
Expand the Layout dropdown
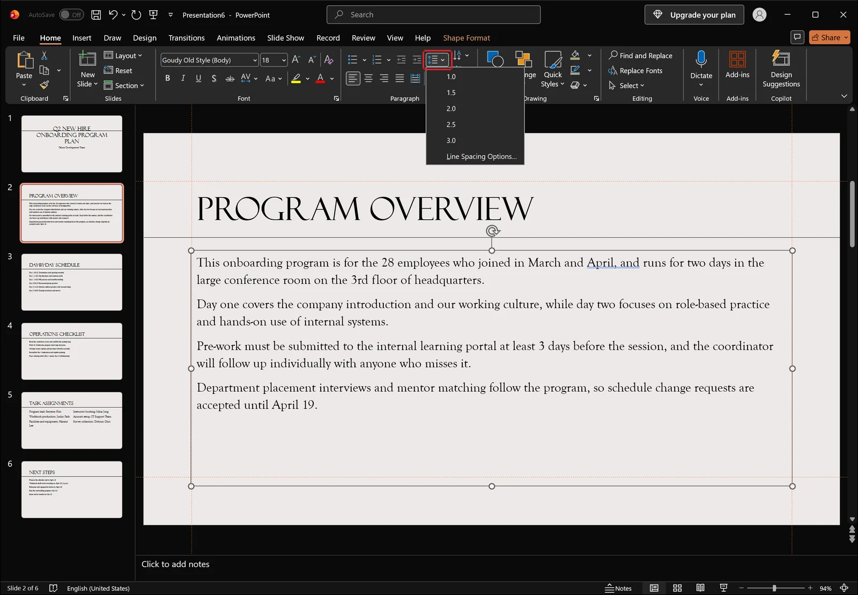click(x=123, y=55)
